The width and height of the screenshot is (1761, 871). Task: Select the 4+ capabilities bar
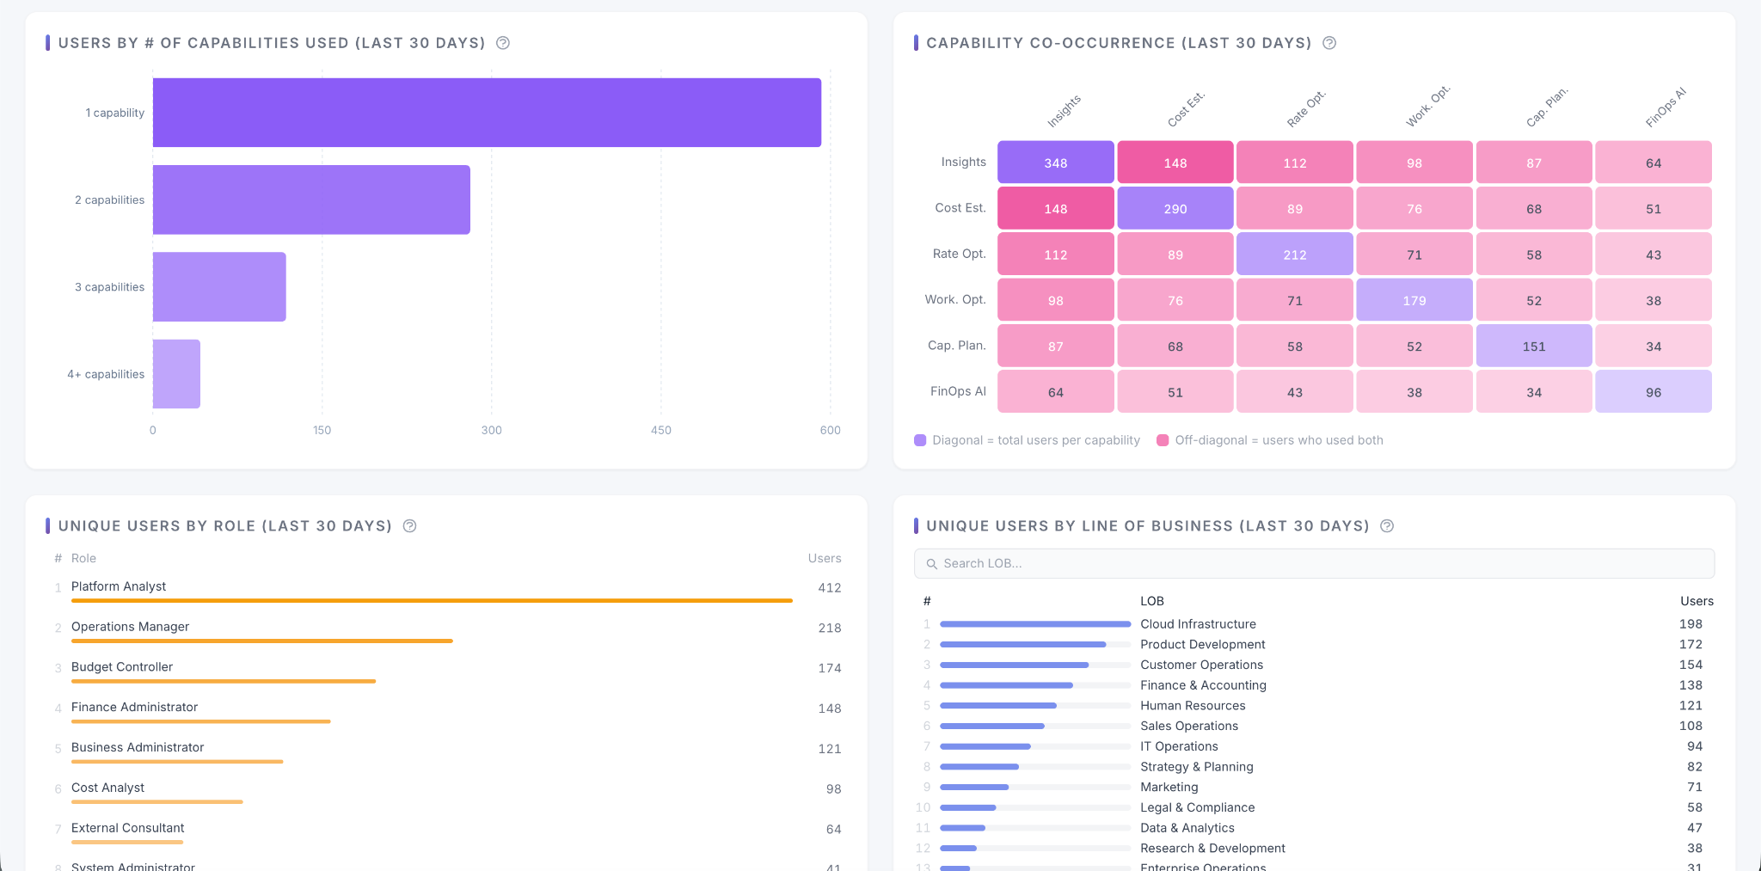pos(176,374)
